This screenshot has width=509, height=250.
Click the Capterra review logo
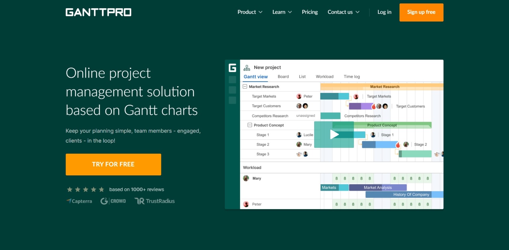[79, 201]
